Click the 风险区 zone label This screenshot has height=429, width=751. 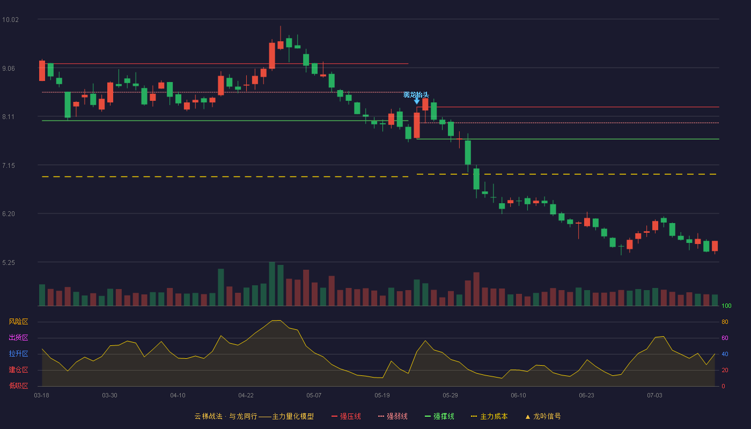18,322
